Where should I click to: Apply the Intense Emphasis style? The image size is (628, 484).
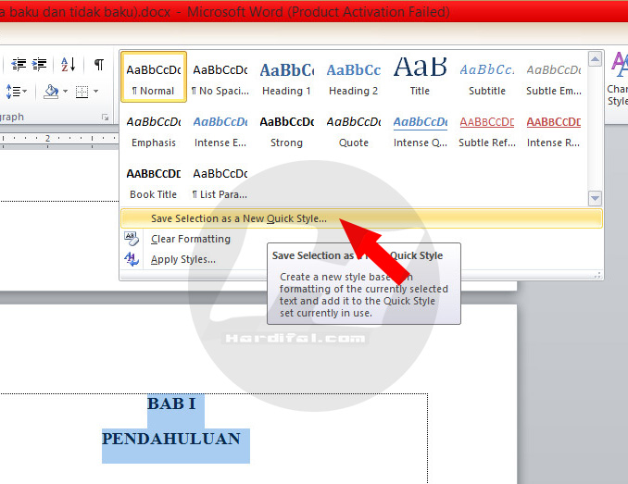(x=220, y=130)
